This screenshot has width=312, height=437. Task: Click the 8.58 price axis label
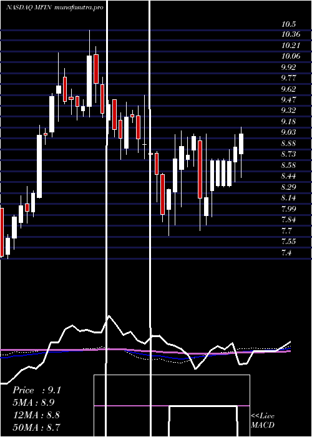(x=288, y=165)
